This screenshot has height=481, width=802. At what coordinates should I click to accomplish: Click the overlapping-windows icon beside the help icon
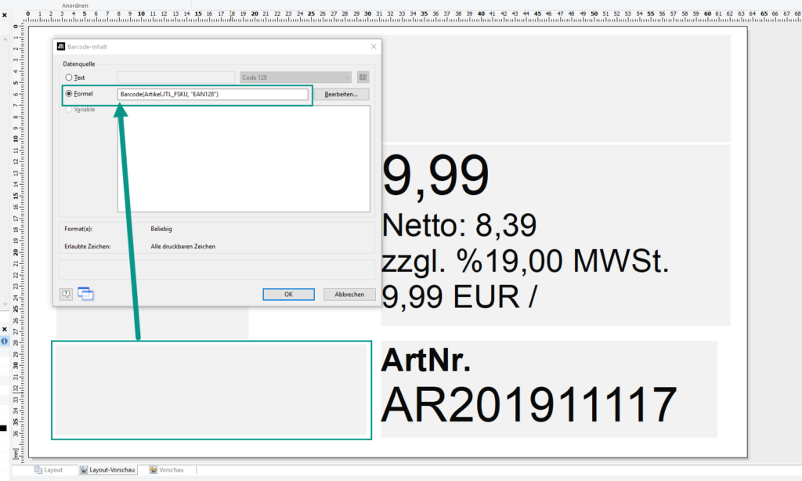pyautogui.click(x=86, y=293)
